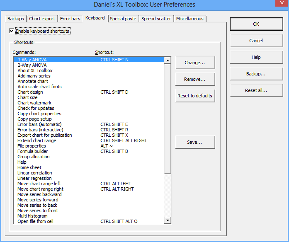Click the command list scrollbar thumb
The width and height of the screenshot is (289, 242).
(168, 119)
